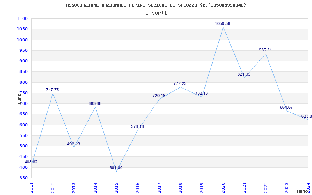Click the 2014 x-axis year label
The width and height of the screenshot is (312, 195).
click(x=95, y=188)
